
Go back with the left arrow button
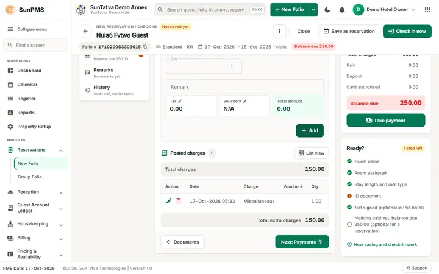85,31
